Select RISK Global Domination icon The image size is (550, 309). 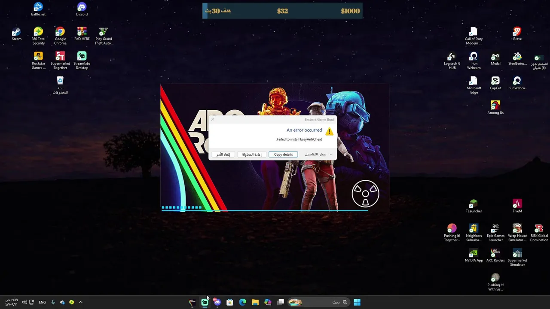click(x=539, y=233)
